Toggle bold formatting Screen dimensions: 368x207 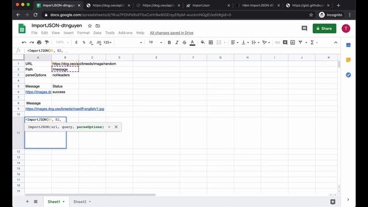coord(169,43)
